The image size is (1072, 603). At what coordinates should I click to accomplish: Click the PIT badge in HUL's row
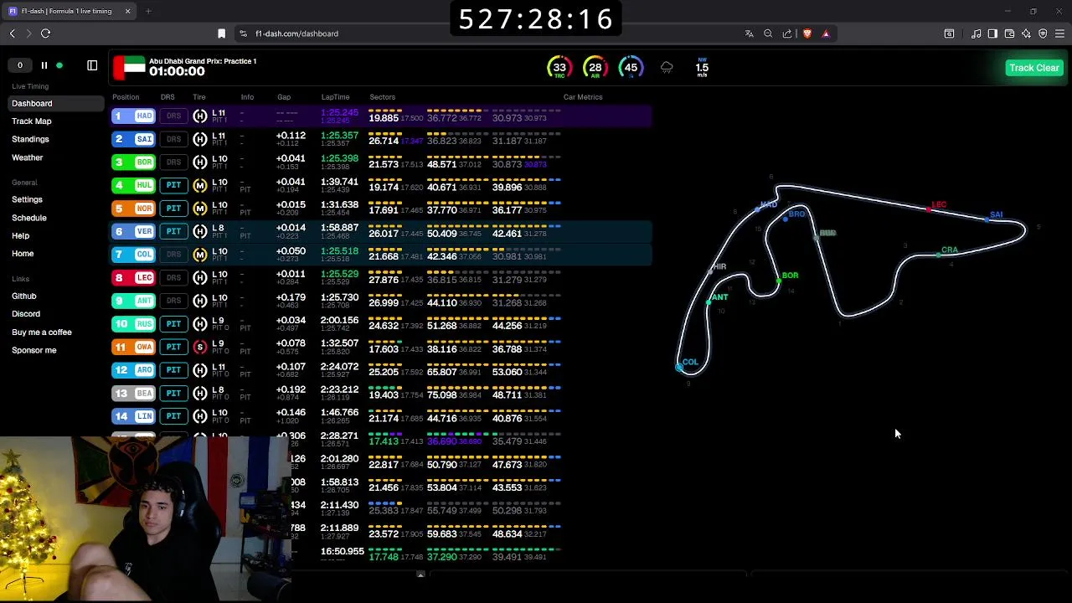(173, 185)
